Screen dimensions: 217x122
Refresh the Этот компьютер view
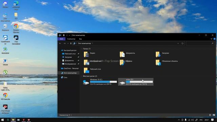pos(182,43)
